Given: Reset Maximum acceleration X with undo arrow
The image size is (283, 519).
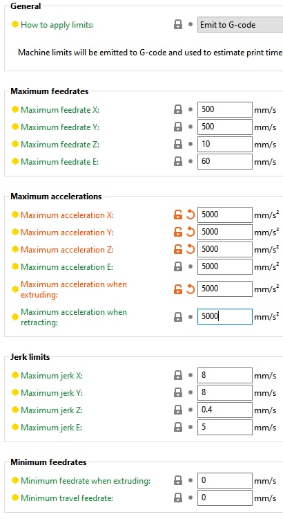Looking at the screenshot, I should click(191, 215).
